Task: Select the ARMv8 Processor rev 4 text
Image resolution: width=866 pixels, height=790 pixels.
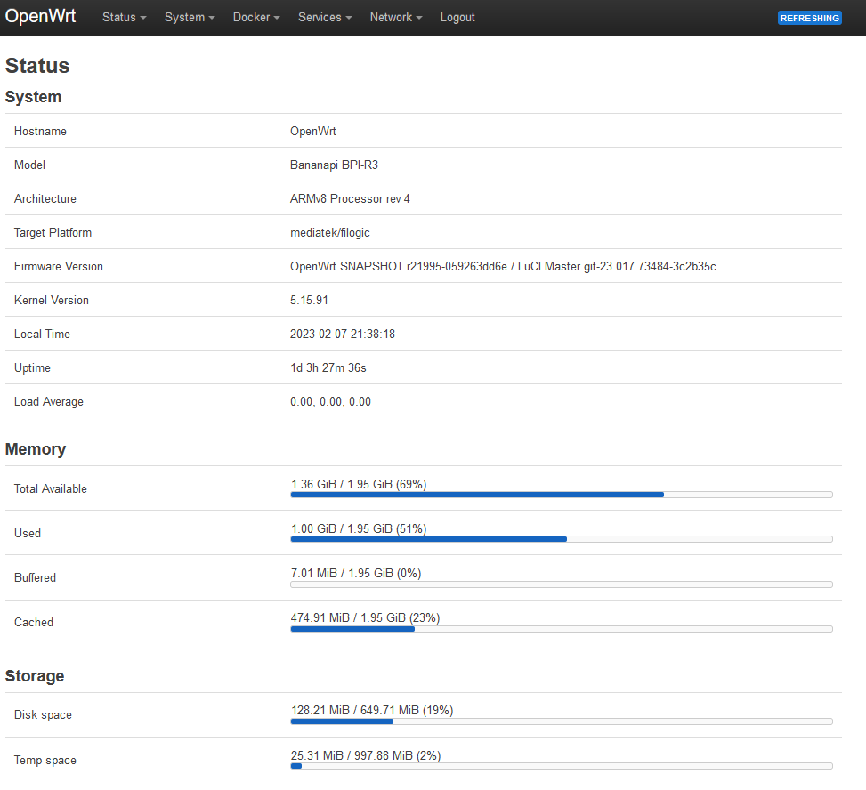Action: tap(350, 198)
